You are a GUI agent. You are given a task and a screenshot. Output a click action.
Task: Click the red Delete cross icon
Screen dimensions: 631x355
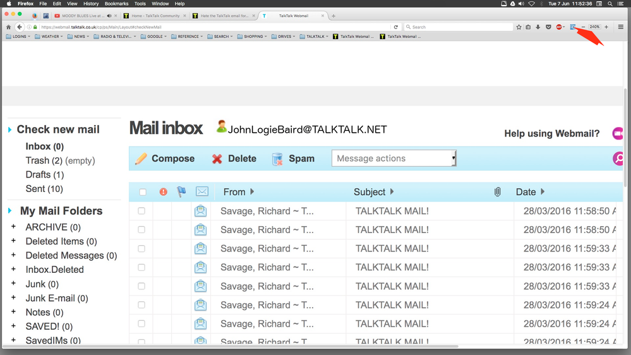(217, 159)
